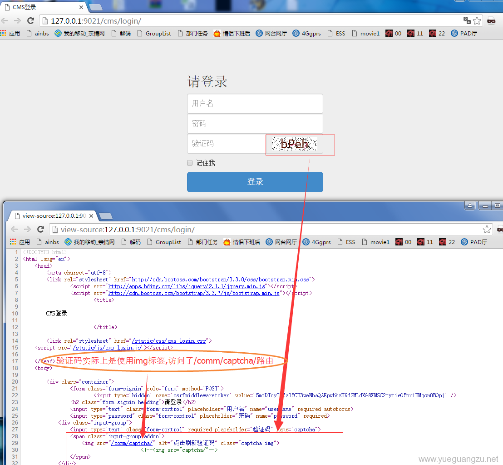This screenshot has width=503, height=465.
Task: Open 4Ggprs bookmark in login window
Action: click(307, 33)
